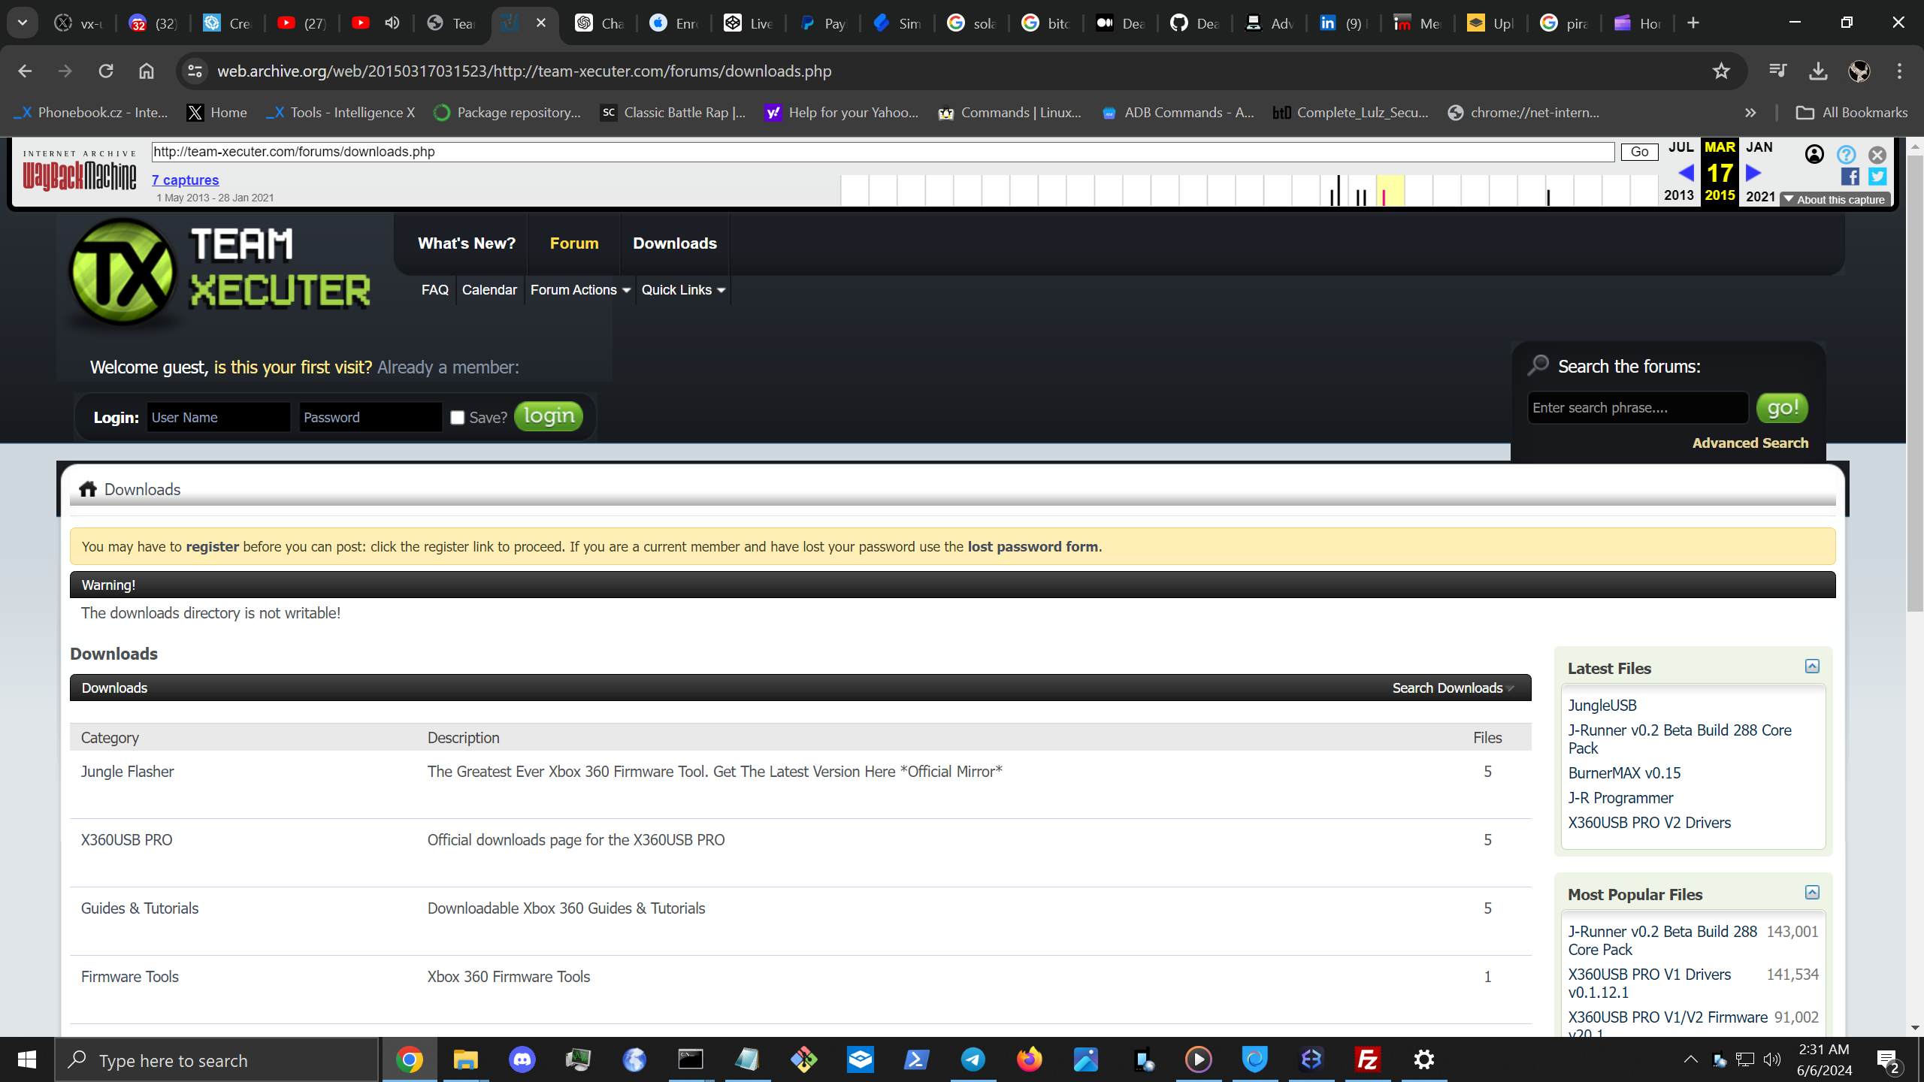
Task: Open FileZilla from the taskbar
Action: pyautogui.click(x=1368, y=1060)
